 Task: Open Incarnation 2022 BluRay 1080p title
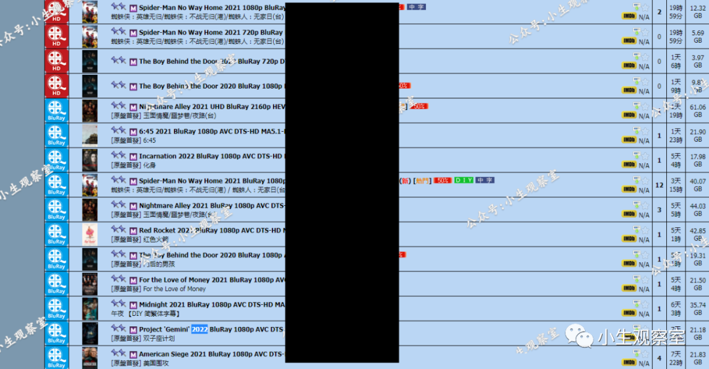click(211, 156)
